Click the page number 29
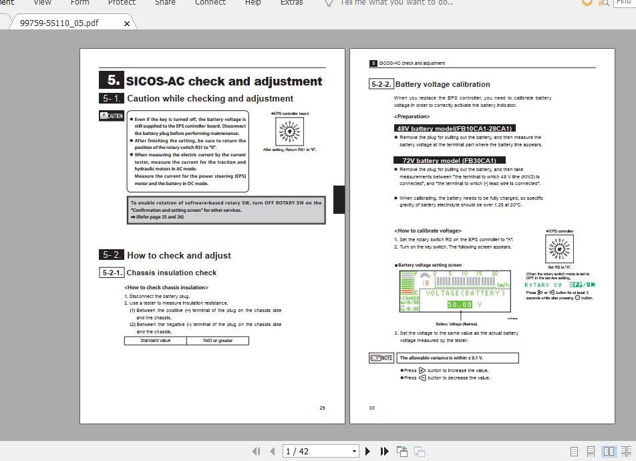 323,408
